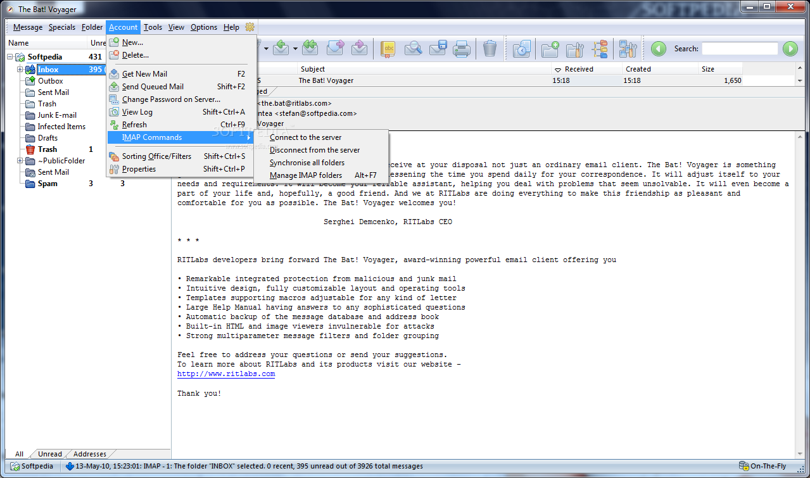
Task: Open dropdown arrow left of Reply icon
Action: [x=267, y=48]
